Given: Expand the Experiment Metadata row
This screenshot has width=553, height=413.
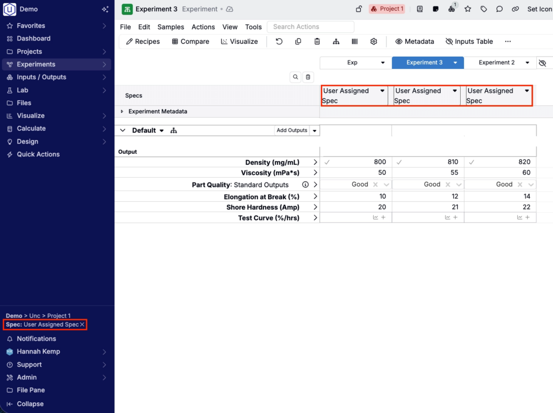Looking at the screenshot, I should click(122, 112).
